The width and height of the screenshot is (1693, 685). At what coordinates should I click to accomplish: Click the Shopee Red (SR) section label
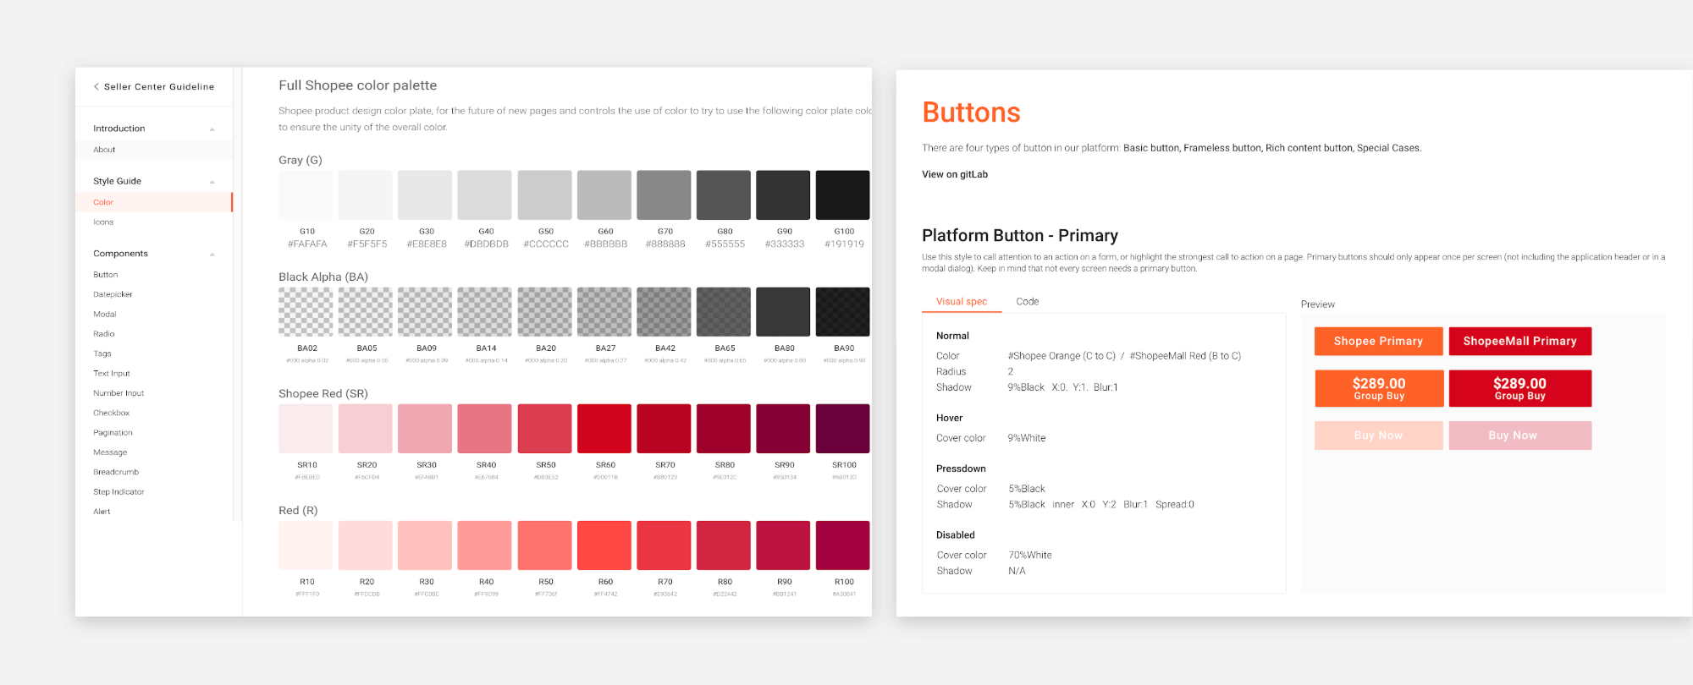click(x=323, y=393)
